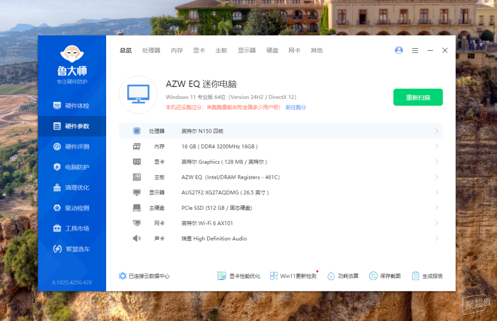Screen dimensions: 497x321
Task: Run Win11更新检测 check
Action: [x=293, y=276]
